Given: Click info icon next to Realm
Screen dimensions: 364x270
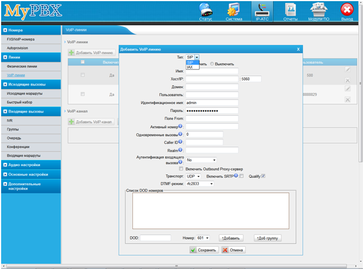Looking at the screenshot, I should point(180,150).
